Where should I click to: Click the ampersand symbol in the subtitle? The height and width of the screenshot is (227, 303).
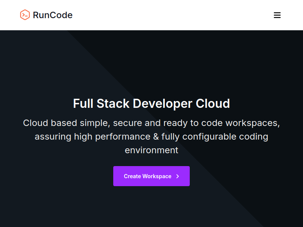pyautogui.click(x=156, y=137)
